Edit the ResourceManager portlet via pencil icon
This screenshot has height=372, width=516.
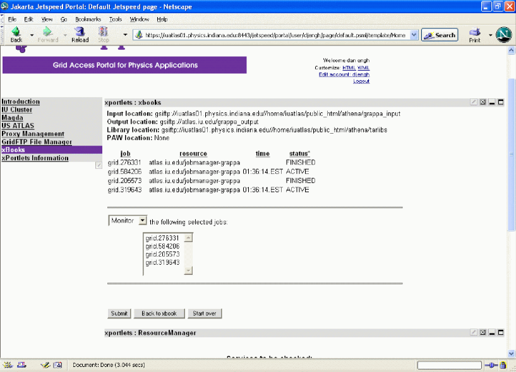coord(474,332)
